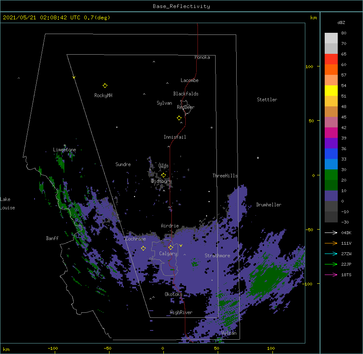The image size is (363, 354).
Task: Select the yellow diamond marker above RockyMH
Action: point(105,86)
